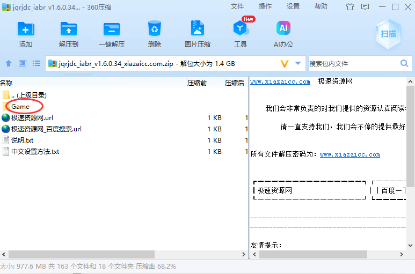
Task: Switch to the thumbnail view mode icon
Action: click(23, 63)
